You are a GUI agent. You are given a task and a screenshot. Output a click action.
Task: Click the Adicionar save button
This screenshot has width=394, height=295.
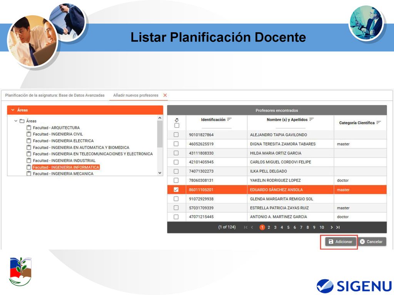(x=341, y=242)
